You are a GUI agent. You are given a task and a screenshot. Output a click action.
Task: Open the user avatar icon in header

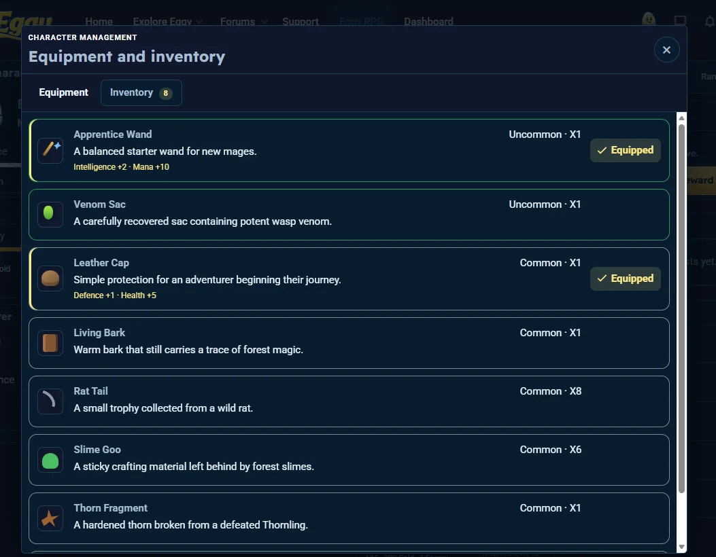tap(649, 20)
